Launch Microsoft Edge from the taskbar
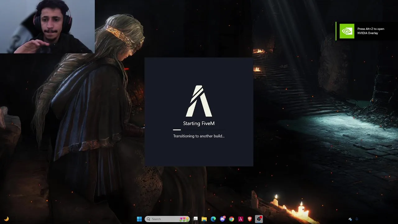 213,219
